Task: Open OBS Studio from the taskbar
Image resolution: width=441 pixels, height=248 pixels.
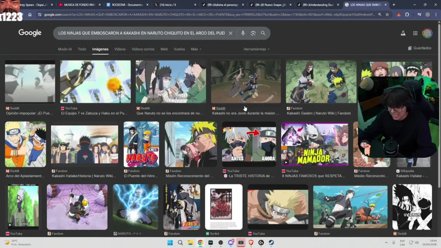Action: tap(220, 242)
